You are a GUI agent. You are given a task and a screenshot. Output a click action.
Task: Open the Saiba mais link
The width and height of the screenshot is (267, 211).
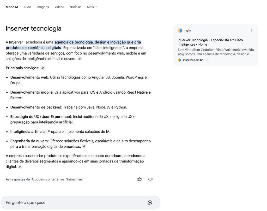[x=74, y=179]
